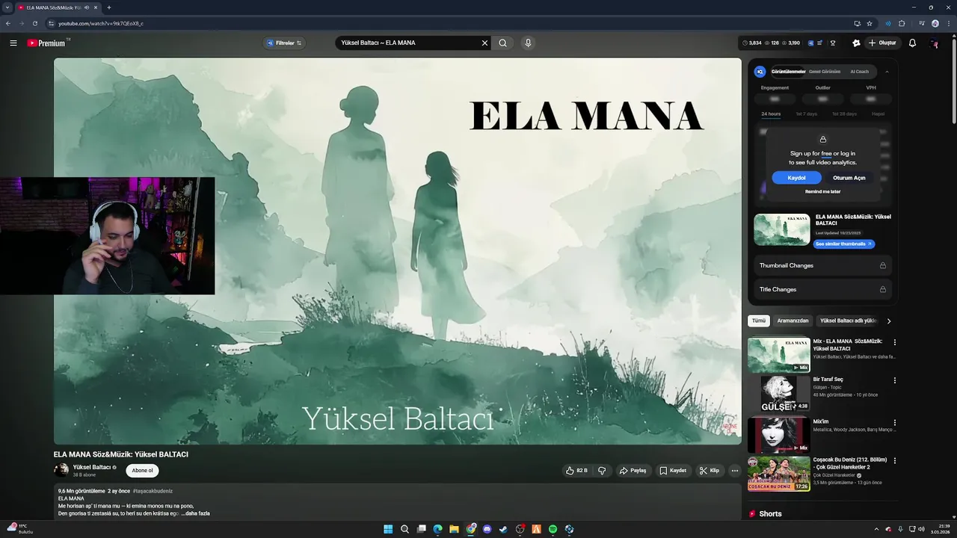Expand description with ...daha fazla
Image resolution: width=957 pixels, height=538 pixels.
(195, 513)
